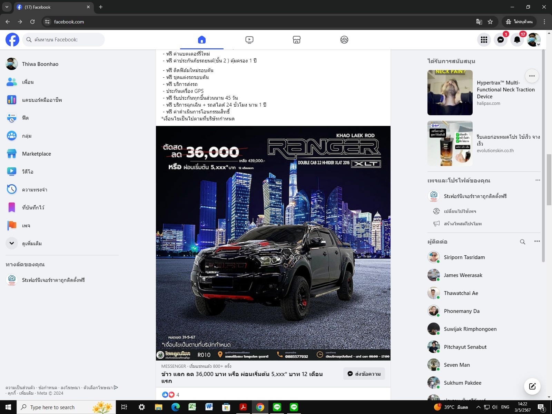Screen dimensions: 552x414
Task: Click the Send message button on ad
Action: [x=364, y=374]
